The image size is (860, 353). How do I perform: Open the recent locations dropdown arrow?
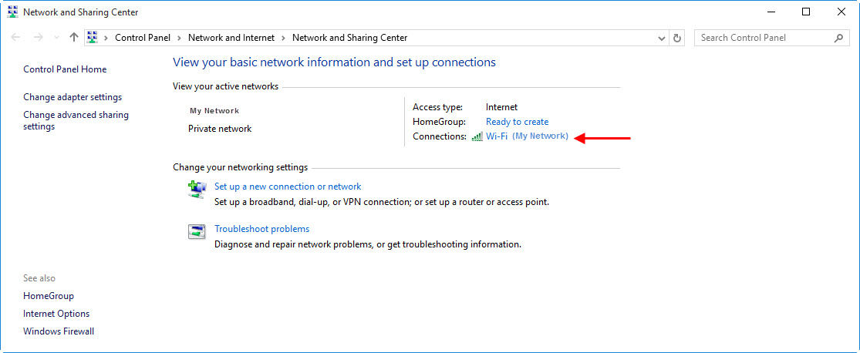[56, 38]
